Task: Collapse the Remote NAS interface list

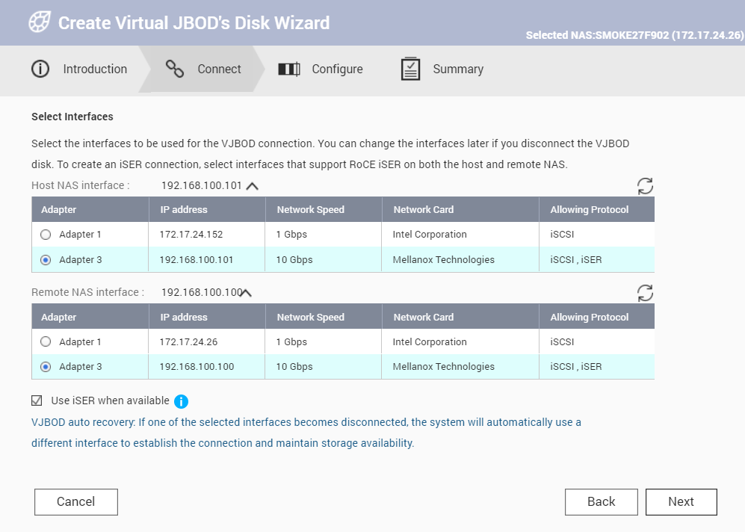Action: [245, 293]
